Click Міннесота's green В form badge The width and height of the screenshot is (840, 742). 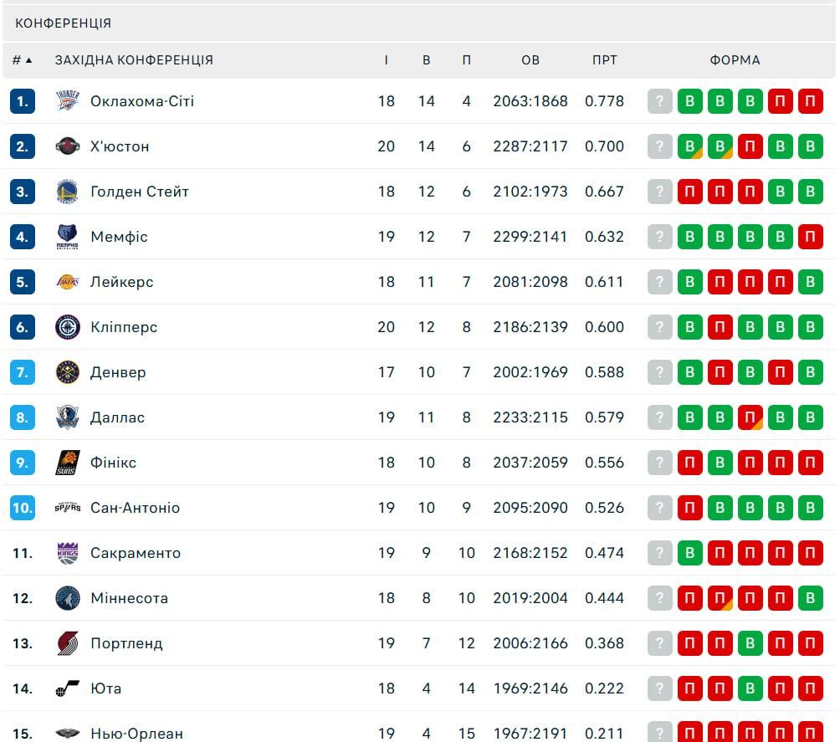coord(810,598)
